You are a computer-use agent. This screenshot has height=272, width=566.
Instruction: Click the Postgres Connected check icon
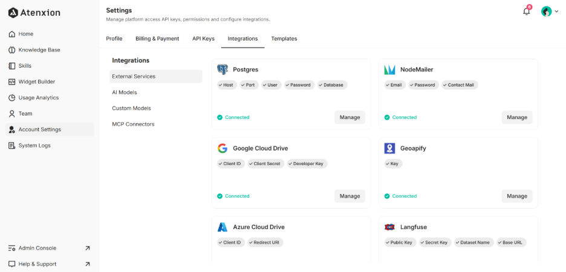[220, 117]
